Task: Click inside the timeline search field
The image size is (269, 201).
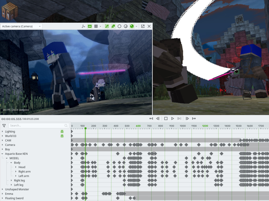Action: 38,125
